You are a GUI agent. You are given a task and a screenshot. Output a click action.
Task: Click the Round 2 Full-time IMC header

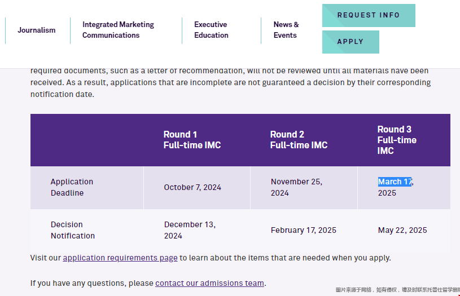299,140
